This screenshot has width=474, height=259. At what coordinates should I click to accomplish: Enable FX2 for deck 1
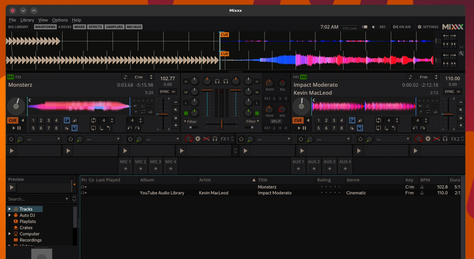[18, 77]
